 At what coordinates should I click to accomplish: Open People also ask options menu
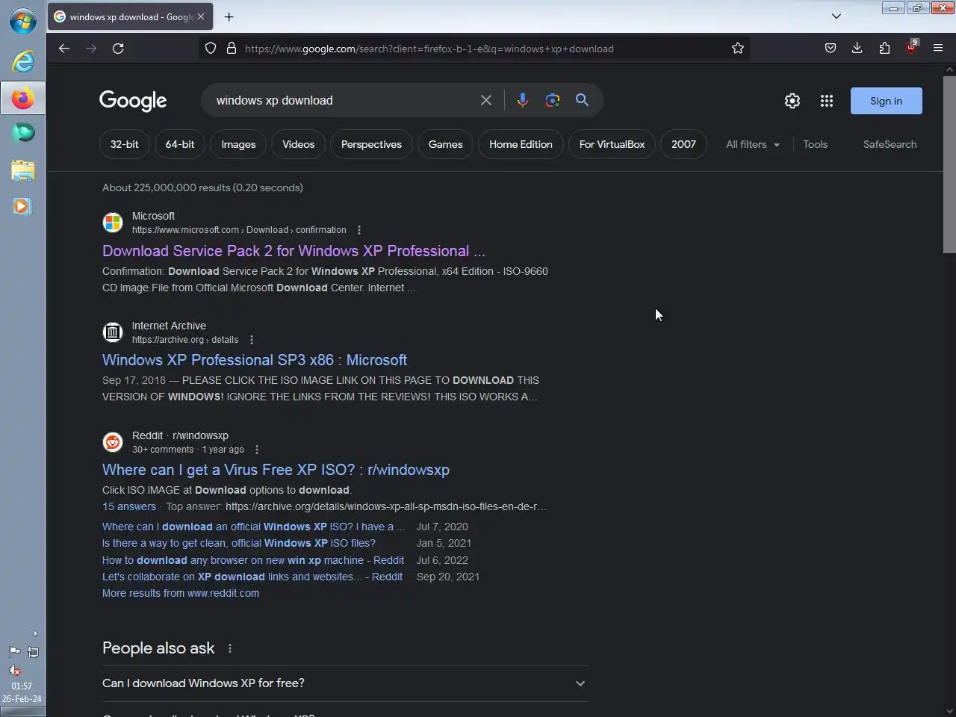point(230,648)
